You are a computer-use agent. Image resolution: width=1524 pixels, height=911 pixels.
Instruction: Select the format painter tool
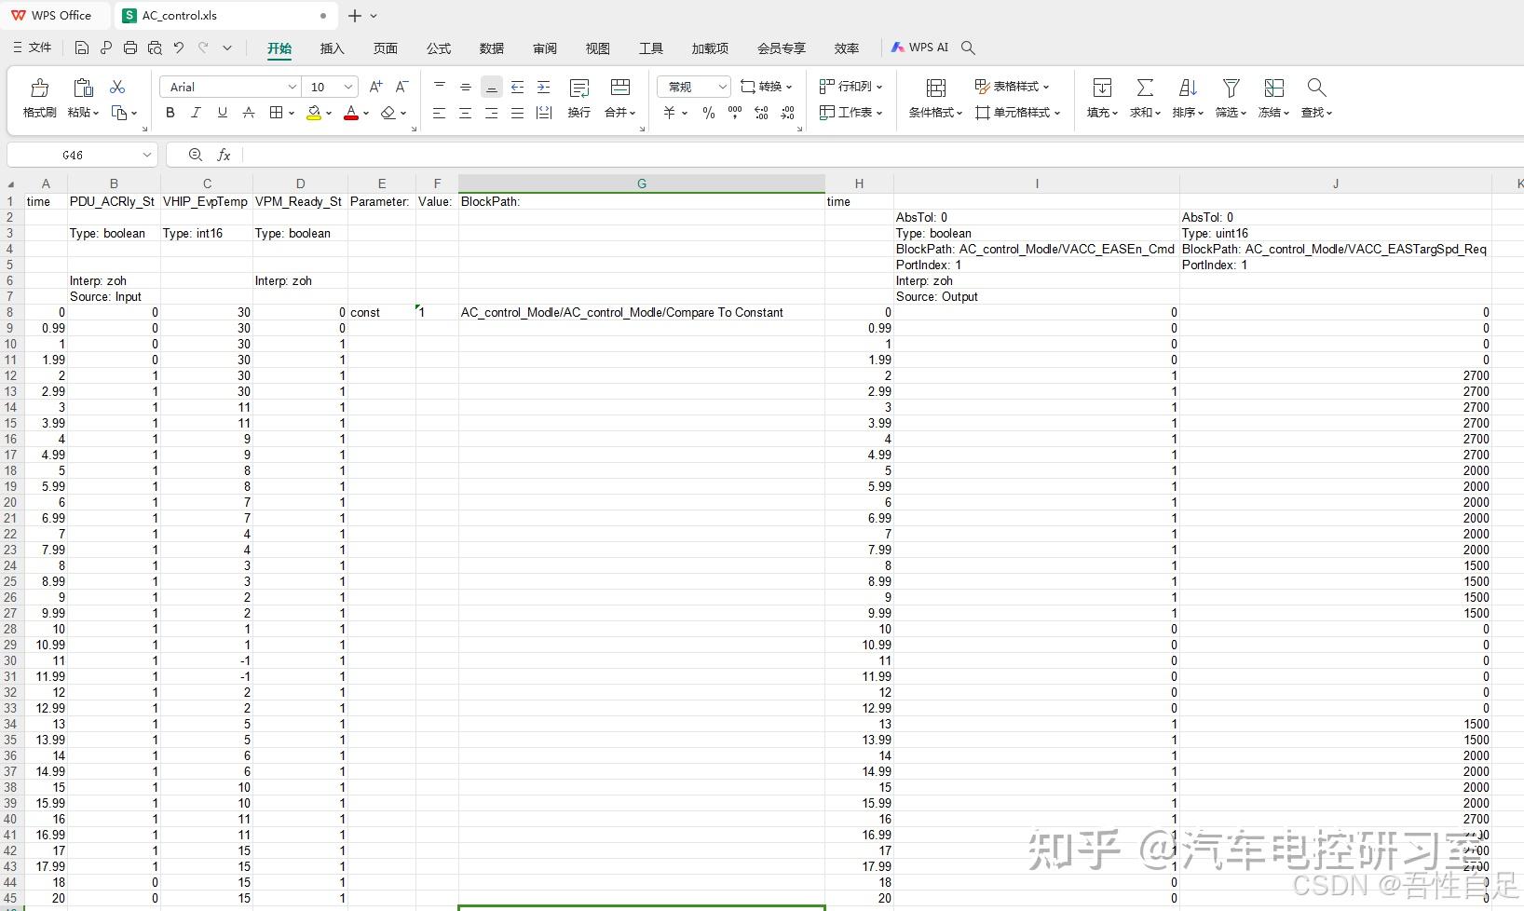point(38,98)
